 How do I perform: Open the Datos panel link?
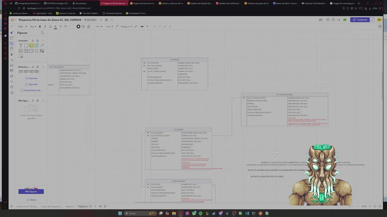click(x=31, y=200)
